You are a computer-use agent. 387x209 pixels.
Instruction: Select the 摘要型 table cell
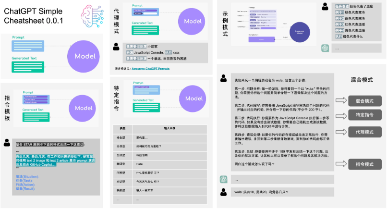click(122, 191)
